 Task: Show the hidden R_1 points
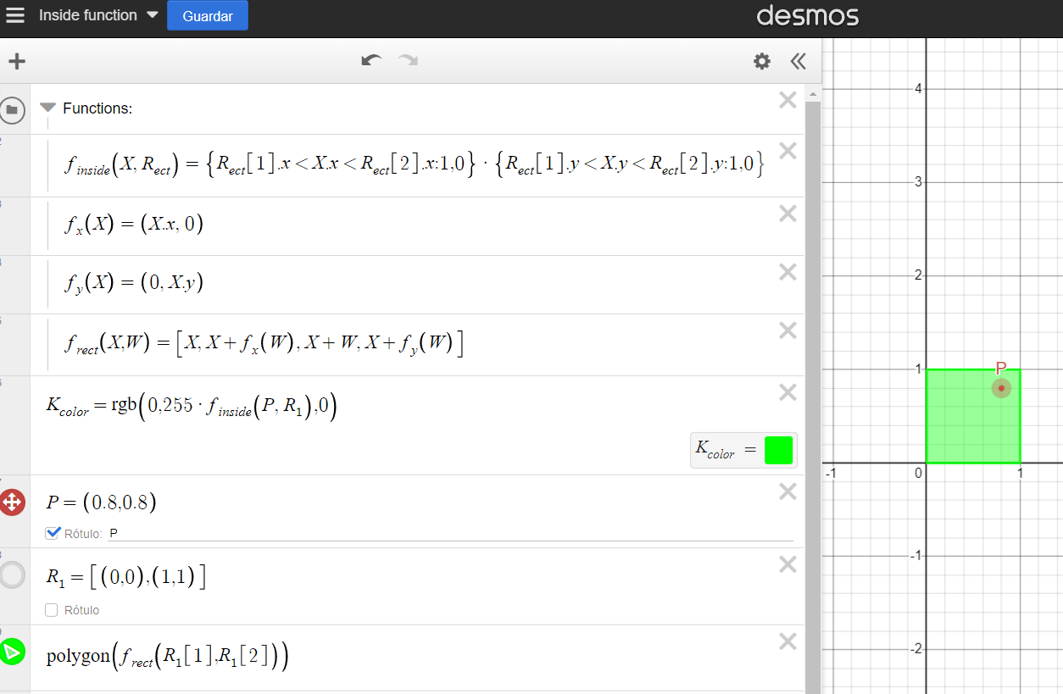pyautogui.click(x=12, y=575)
